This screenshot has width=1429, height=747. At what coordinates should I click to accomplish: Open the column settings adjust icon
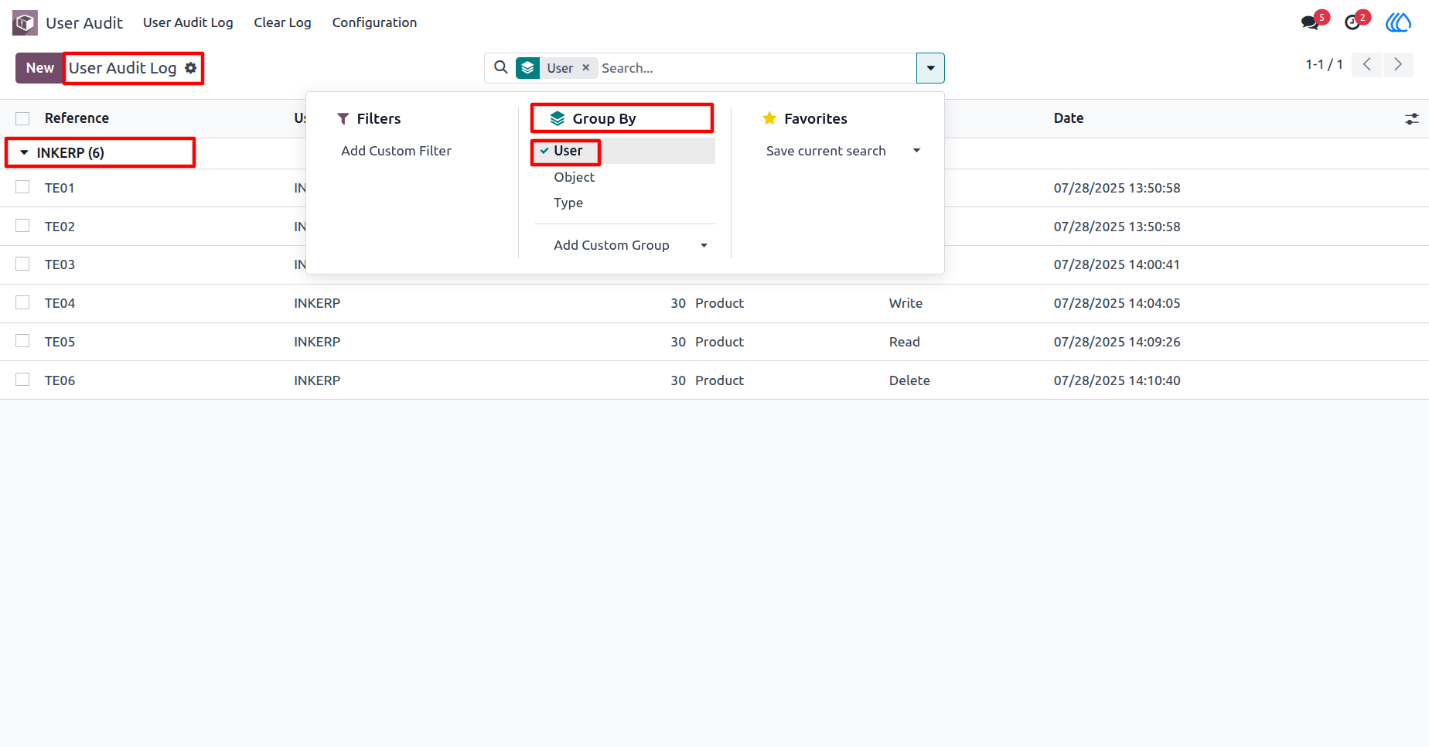point(1412,118)
